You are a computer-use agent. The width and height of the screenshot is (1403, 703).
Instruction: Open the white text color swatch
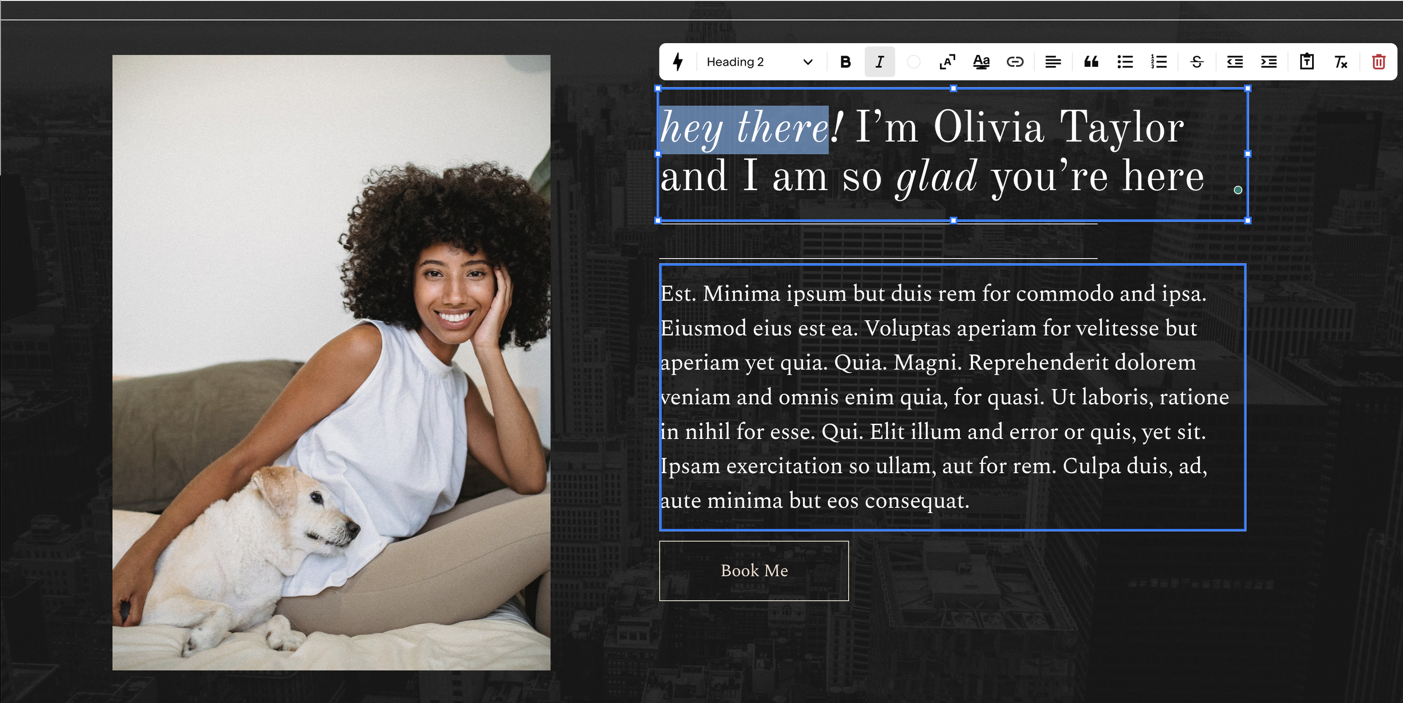(913, 62)
